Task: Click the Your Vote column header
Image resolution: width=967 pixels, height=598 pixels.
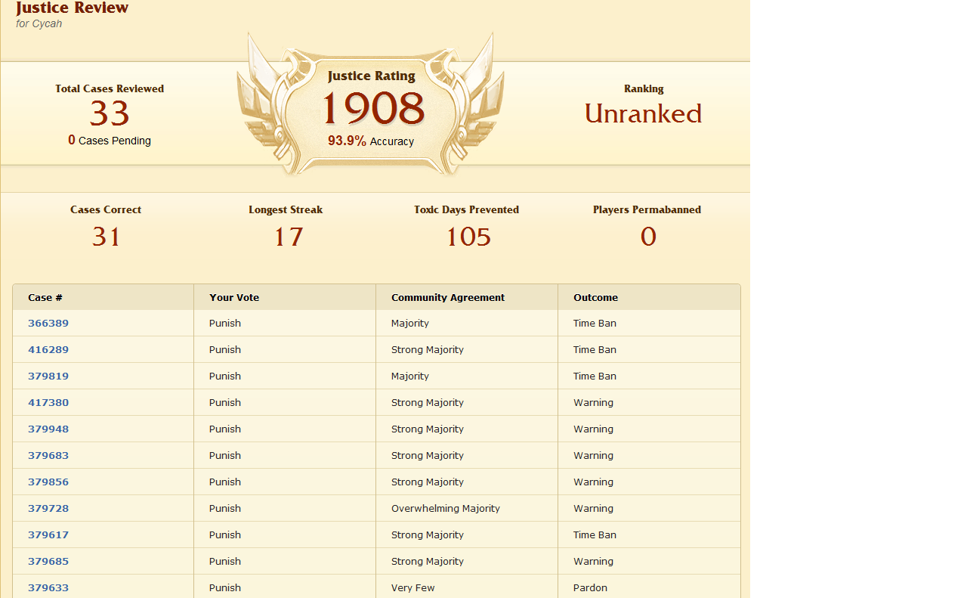Action: [x=234, y=297]
